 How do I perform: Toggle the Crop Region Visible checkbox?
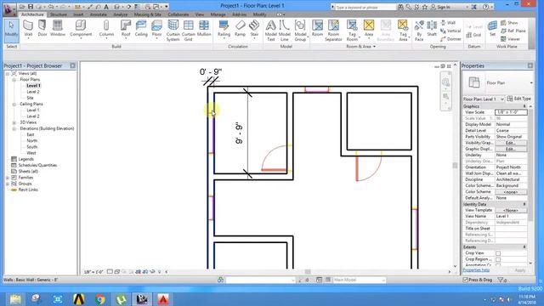point(498,259)
